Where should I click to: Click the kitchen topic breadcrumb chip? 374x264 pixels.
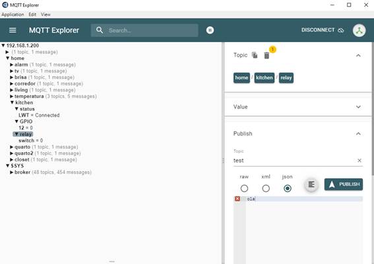265,78
